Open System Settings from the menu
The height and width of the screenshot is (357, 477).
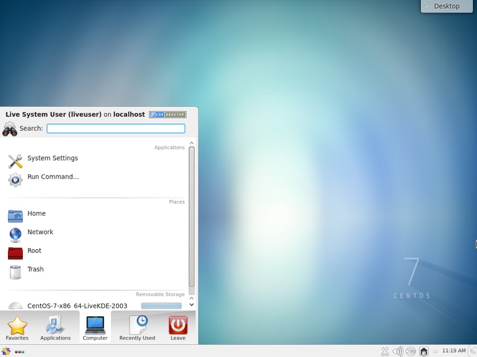[x=96, y=161]
